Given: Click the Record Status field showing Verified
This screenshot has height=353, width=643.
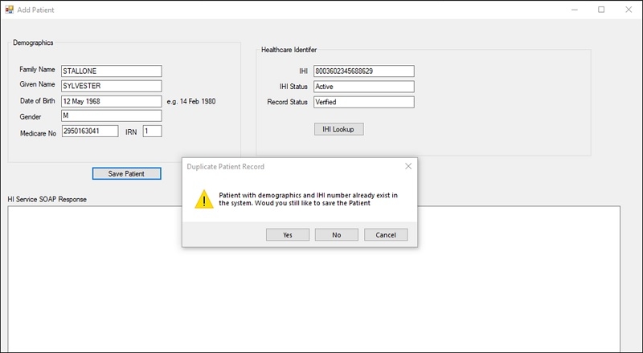Looking at the screenshot, I should point(364,102).
